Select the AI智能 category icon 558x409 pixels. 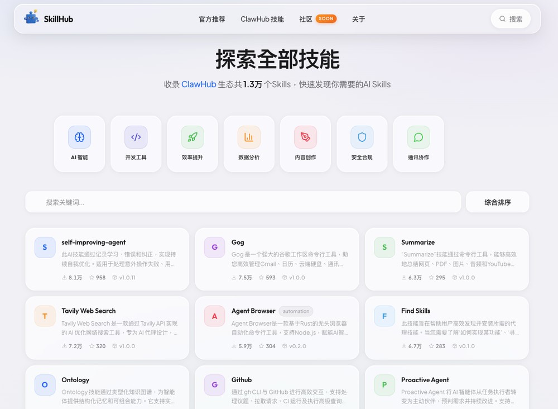pos(79,136)
